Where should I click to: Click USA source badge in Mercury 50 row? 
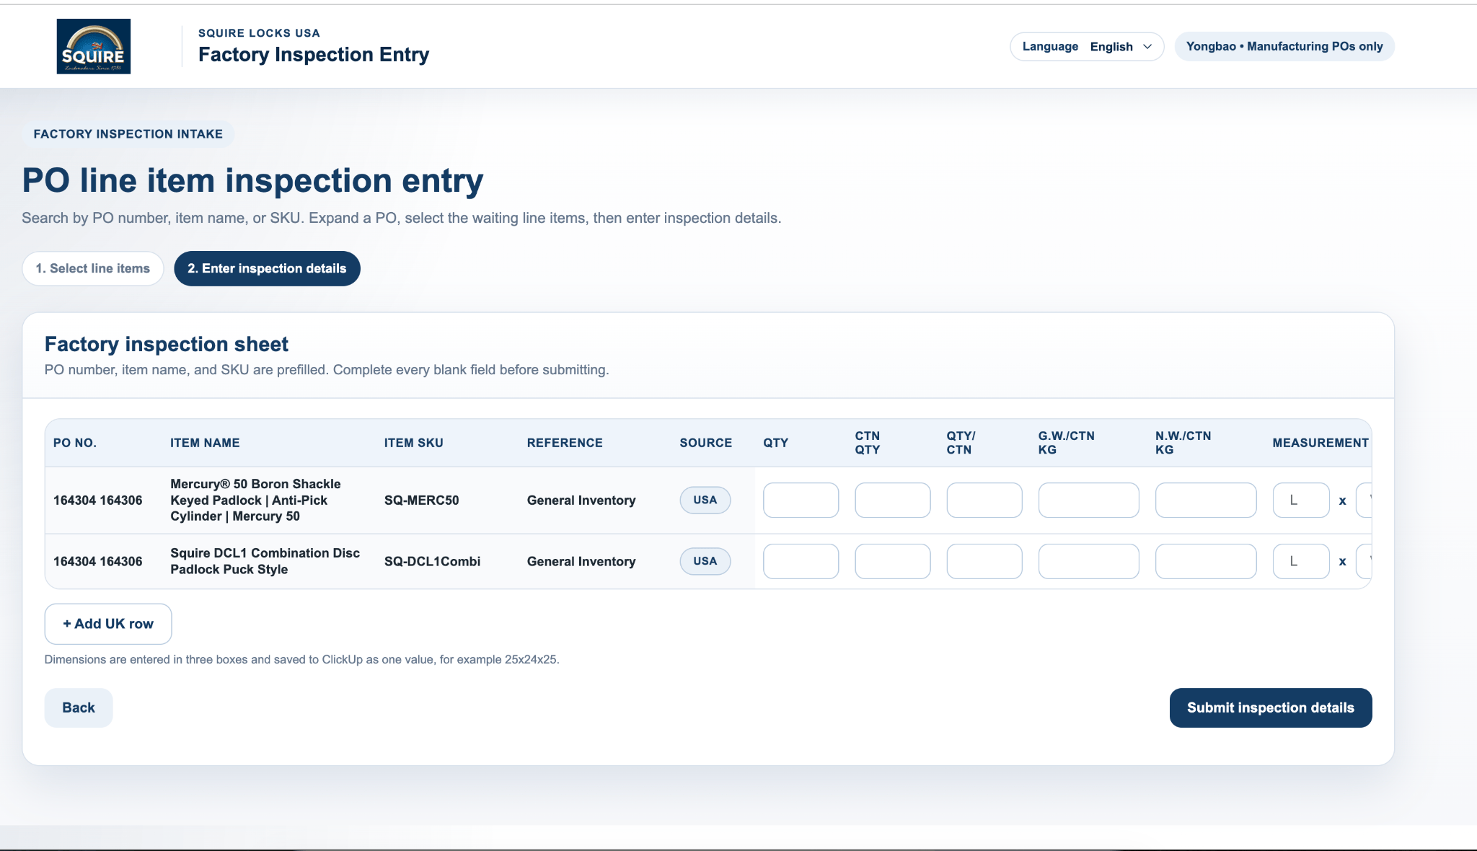[x=705, y=500]
